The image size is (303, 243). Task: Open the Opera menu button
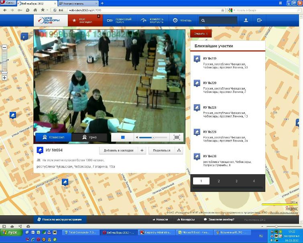(x=8, y=3)
